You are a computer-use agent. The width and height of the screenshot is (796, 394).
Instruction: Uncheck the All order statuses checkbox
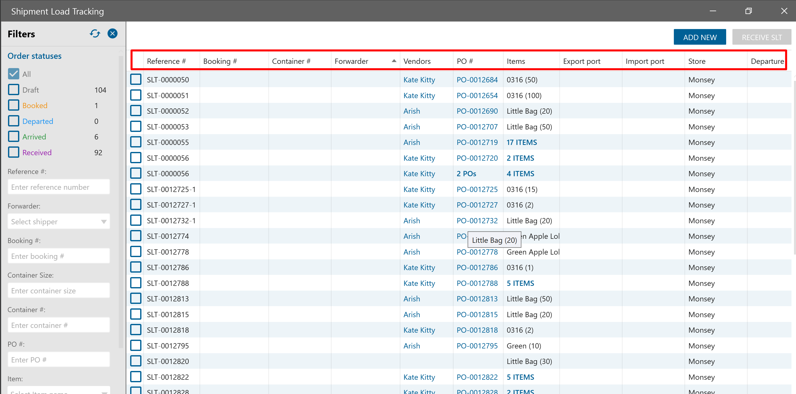tap(14, 74)
